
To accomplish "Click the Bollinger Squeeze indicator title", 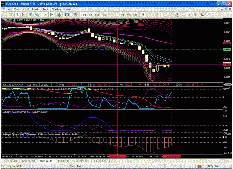I will coord(41,135).
